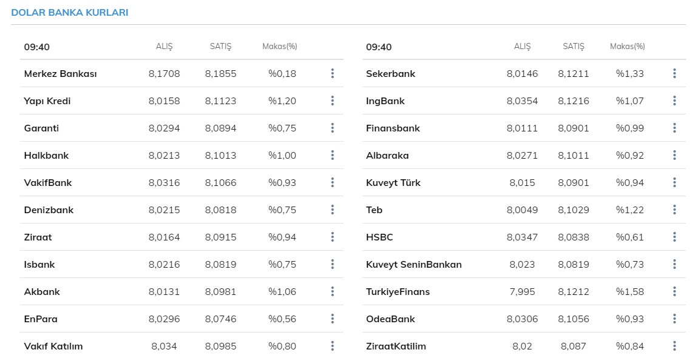Image resolution: width=692 pixels, height=364 pixels.
Task: Click the left table ALIŞ column header
Action: (x=164, y=47)
